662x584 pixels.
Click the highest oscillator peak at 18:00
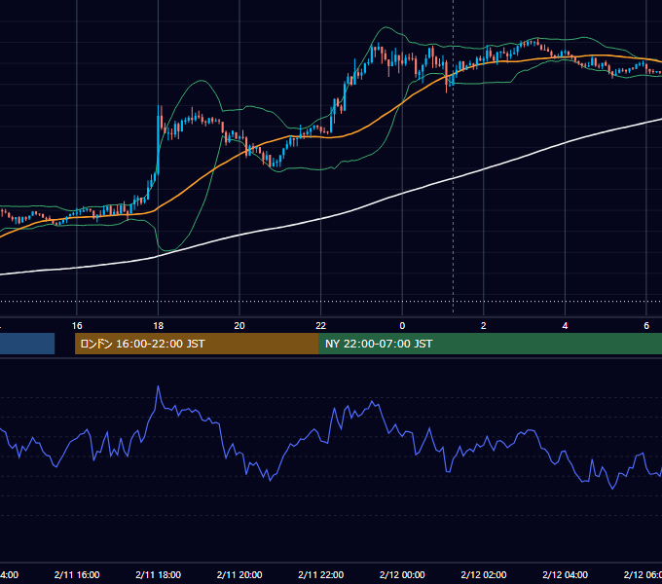(159, 386)
